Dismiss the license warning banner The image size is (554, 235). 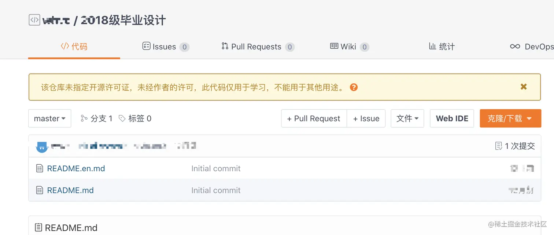pyautogui.click(x=524, y=87)
